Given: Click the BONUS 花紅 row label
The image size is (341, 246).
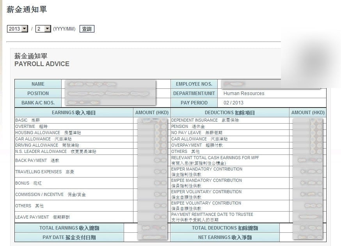Looking at the screenshot, I should coord(28,183).
